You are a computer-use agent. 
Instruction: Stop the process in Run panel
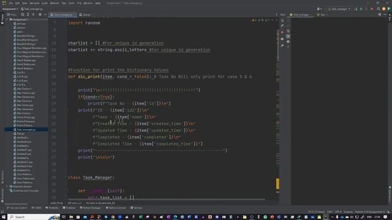282,32
